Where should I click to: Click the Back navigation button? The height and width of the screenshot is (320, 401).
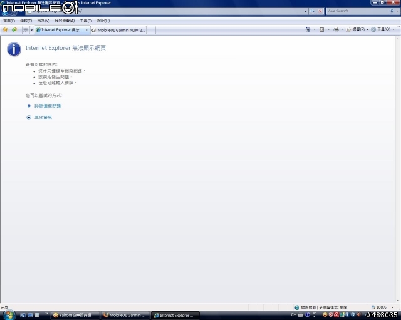coord(5,11)
